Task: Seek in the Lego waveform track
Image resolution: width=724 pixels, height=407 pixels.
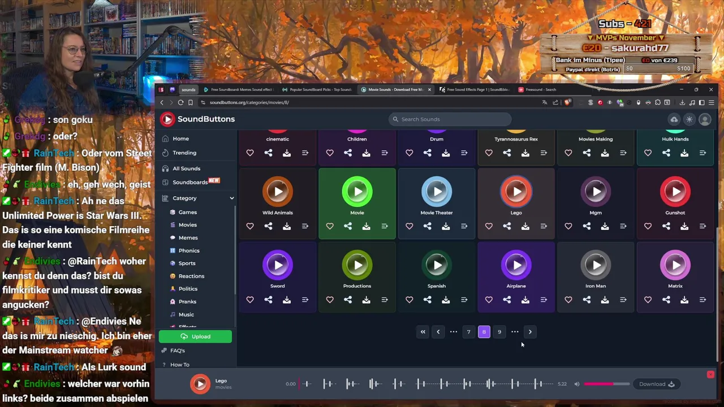Action: pyautogui.click(x=426, y=384)
